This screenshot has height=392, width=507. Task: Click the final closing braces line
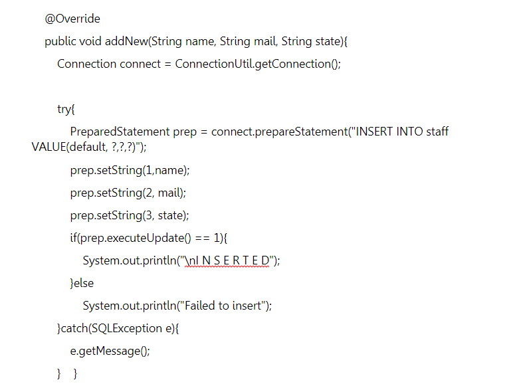pos(67,373)
